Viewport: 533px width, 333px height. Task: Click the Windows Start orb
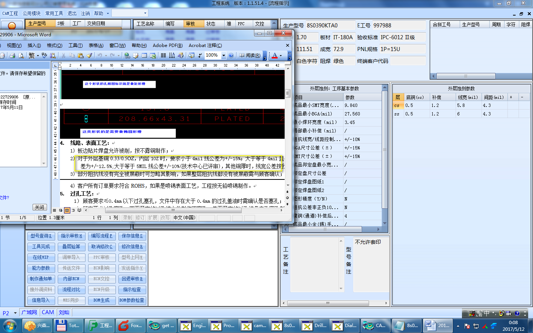tap(10, 326)
